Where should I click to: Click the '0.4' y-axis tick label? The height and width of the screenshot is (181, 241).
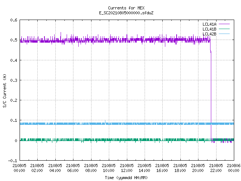(14, 60)
